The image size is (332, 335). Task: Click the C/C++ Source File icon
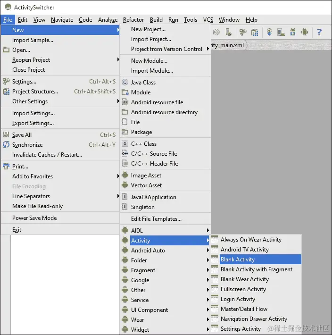(125, 153)
